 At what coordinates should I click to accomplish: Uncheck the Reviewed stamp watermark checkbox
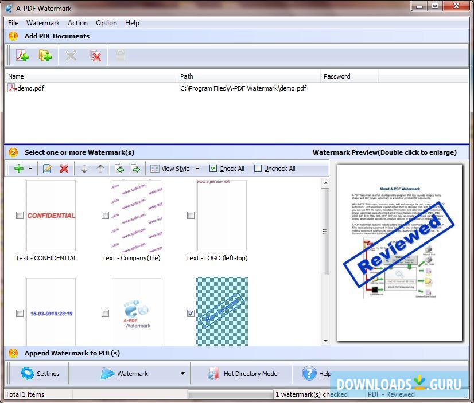click(191, 314)
